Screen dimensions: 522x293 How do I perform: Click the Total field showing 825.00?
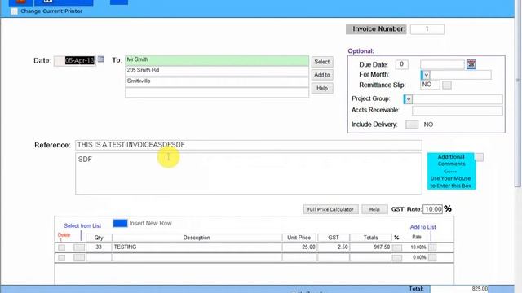pyautogui.click(x=459, y=289)
